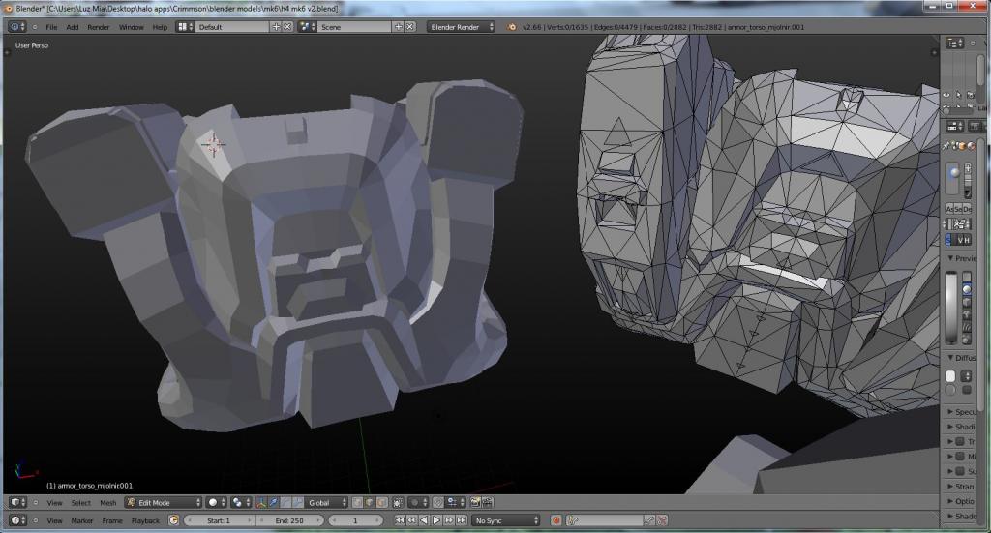Image resolution: width=991 pixels, height=533 pixels.
Task: Toggle snap during transform magnet
Action: tap(438, 503)
